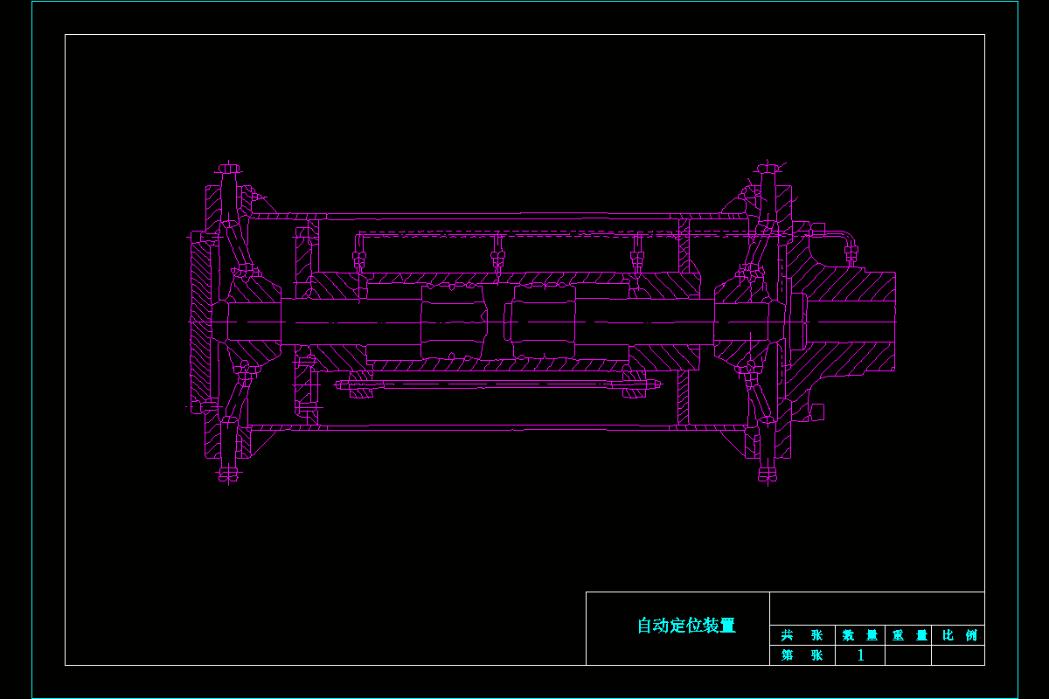The image size is (1049, 699).
Task: Click the empty cell below 重量
Action: (908, 655)
